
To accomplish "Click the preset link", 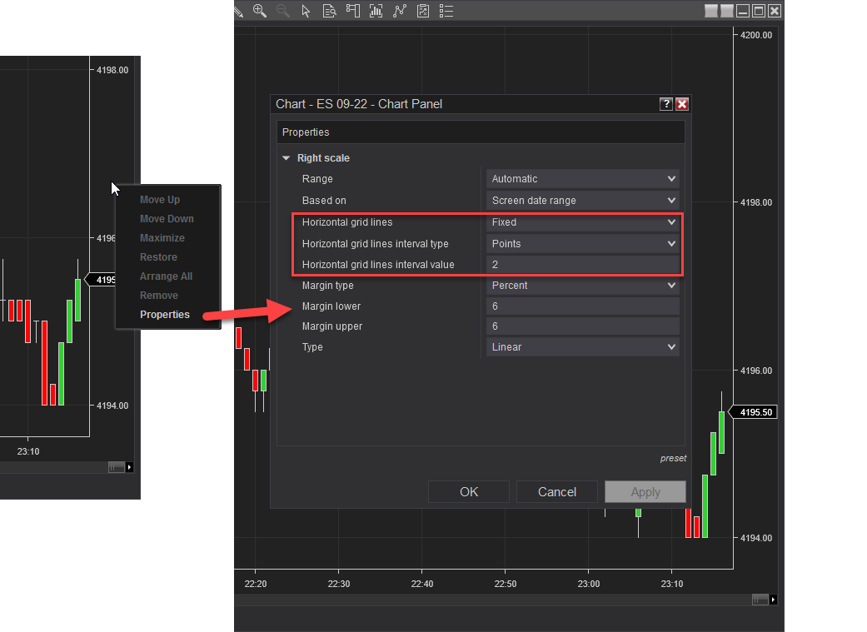I will pyautogui.click(x=673, y=458).
